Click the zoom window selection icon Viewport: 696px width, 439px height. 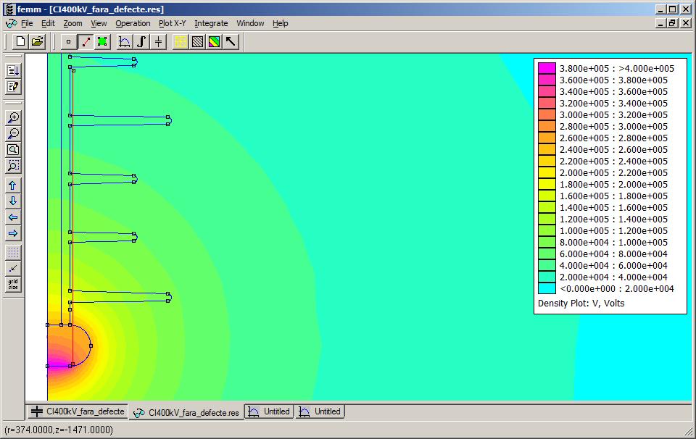point(13,166)
